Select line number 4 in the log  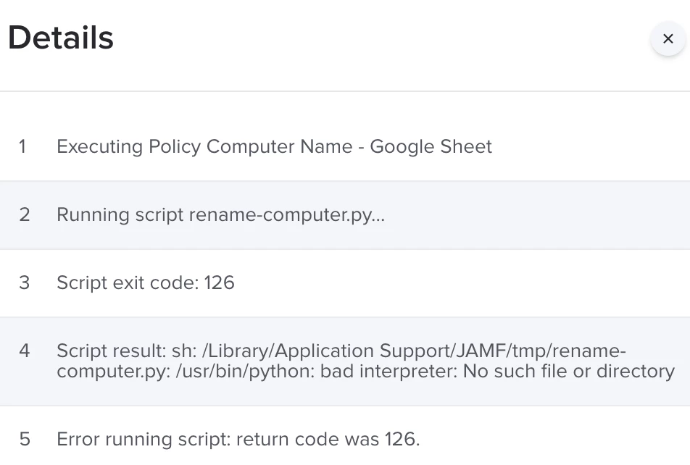[25, 351]
